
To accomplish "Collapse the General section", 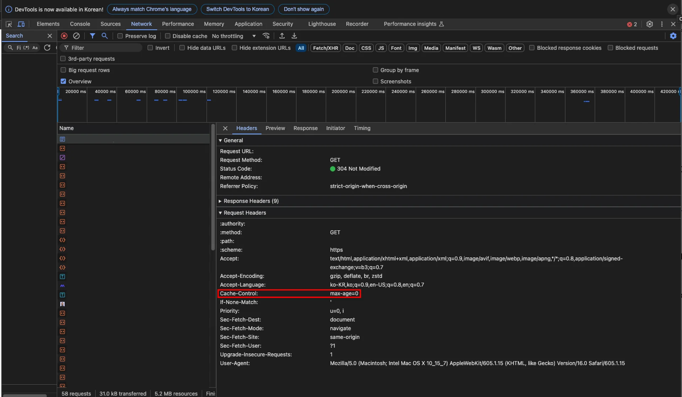I will (233, 140).
